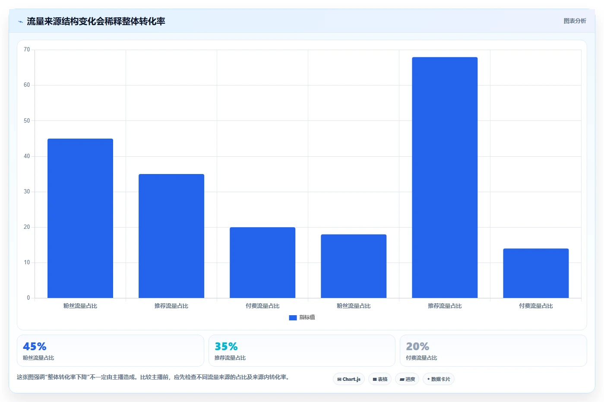Click the 20% value text

(x=417, y=346)
